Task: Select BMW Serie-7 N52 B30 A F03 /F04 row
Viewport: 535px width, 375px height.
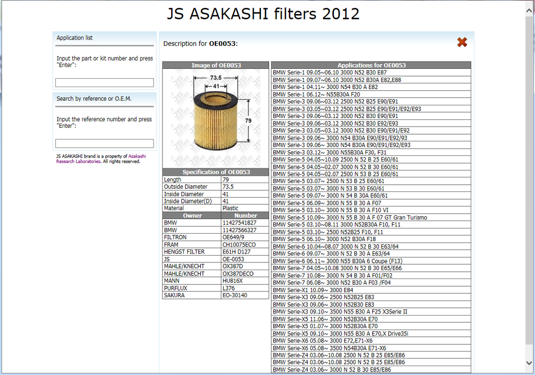Action: [371, 283]
